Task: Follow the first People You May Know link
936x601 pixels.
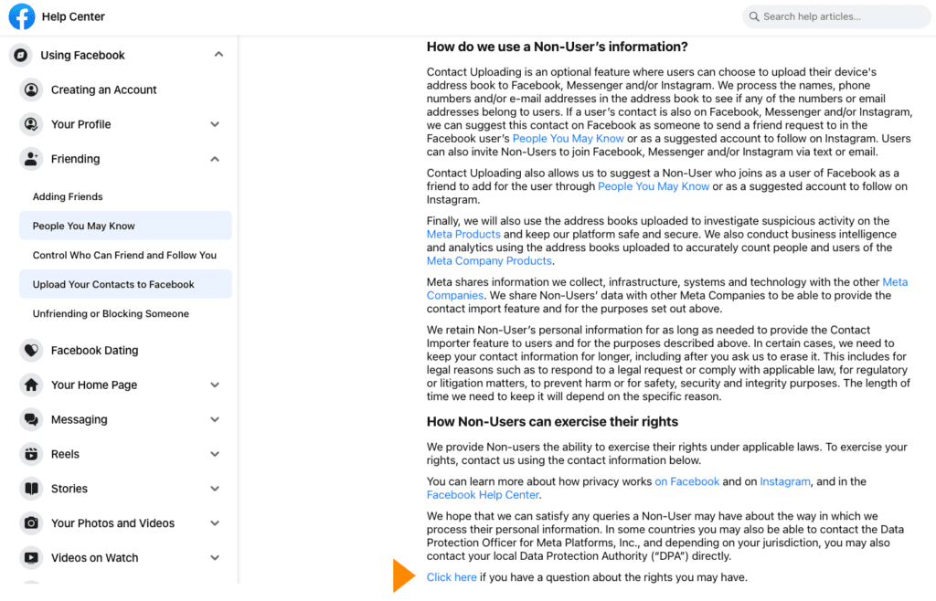Action: pyautogui.click(x=568, y=138)
